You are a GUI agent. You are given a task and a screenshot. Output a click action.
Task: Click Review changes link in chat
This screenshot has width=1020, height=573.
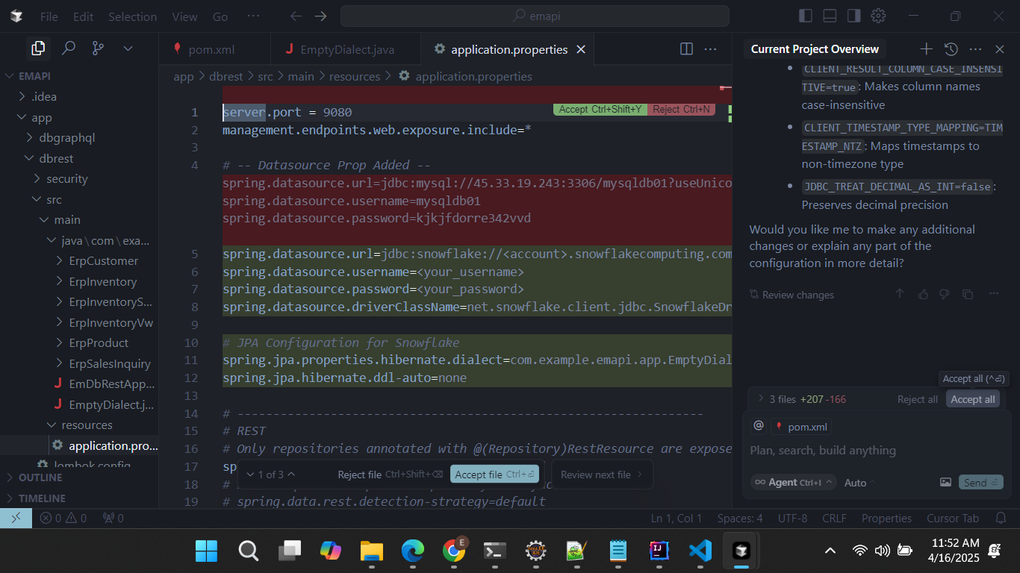tap(792, 295)
